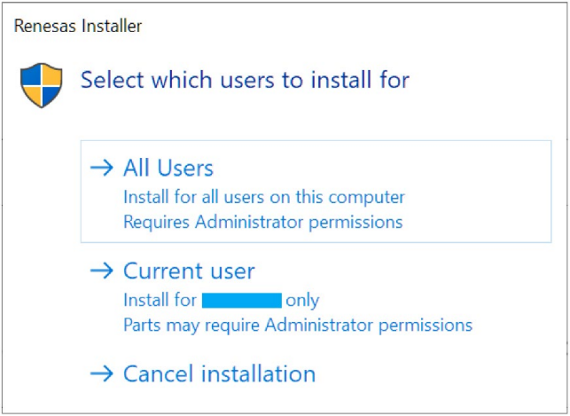
Task: Choose the All Users install option
Action: click(x=168, y=168)
